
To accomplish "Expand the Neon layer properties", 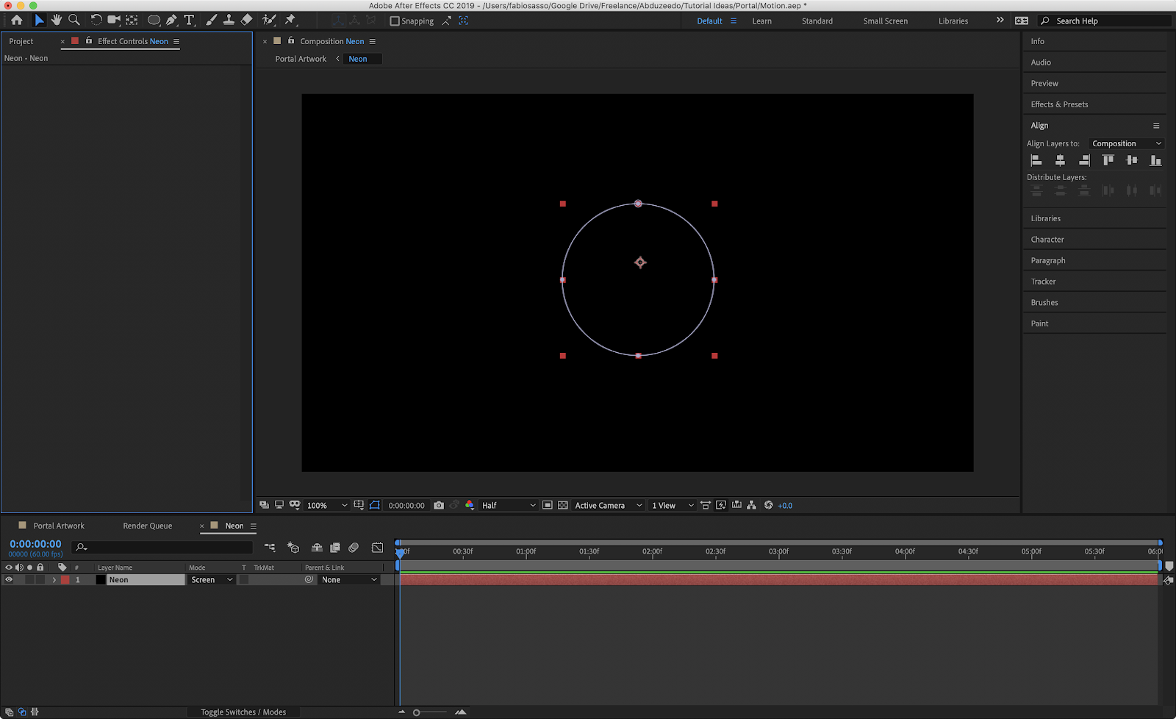I will pos(54,579).
